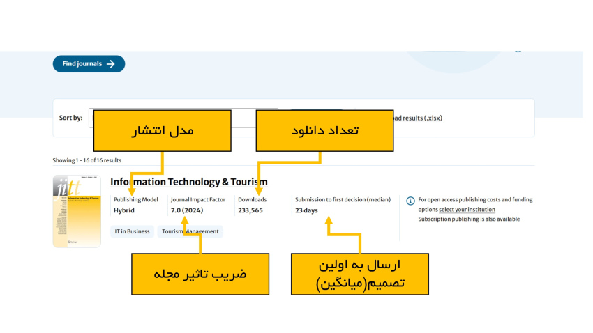Click the ارسال به اولین تصمیم label box
593x333 pixels.
point(359,274)
